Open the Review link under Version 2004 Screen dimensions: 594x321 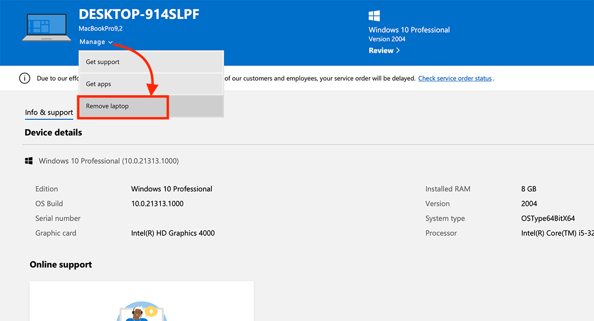tap(384, 50)
